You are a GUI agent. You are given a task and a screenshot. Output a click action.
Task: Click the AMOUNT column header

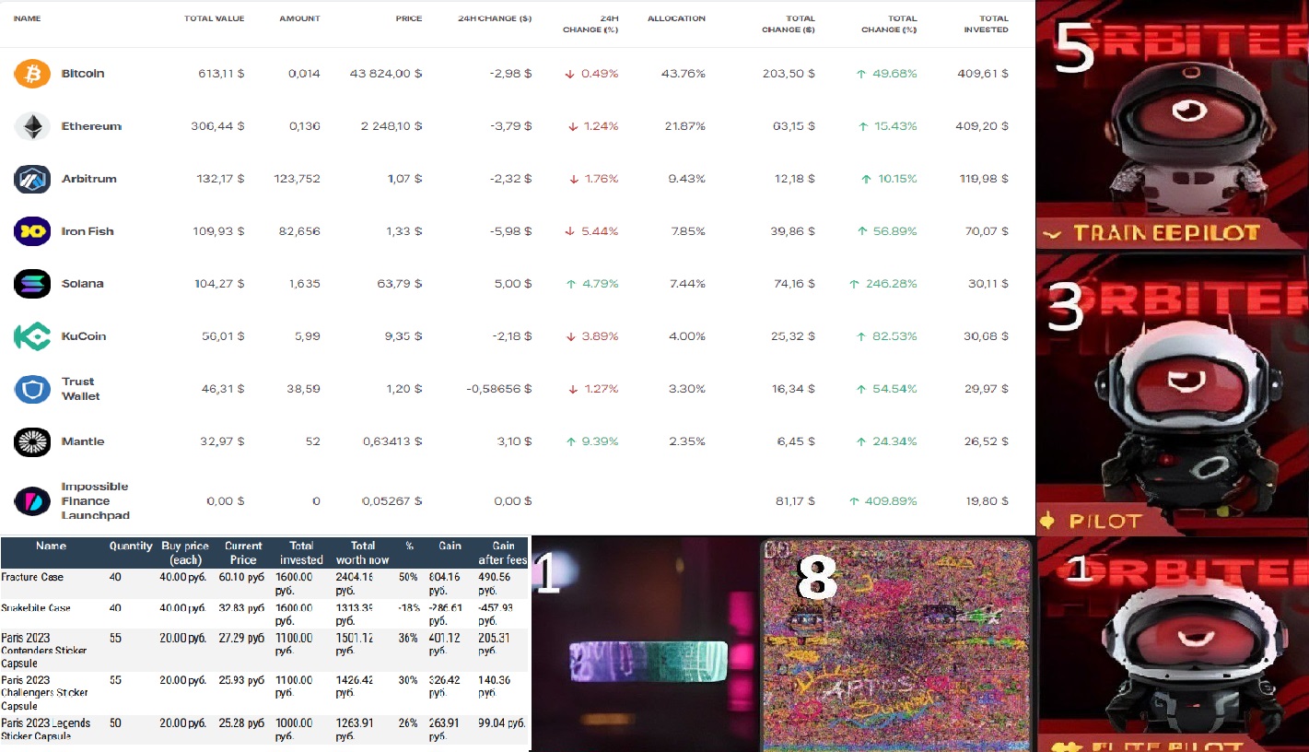(x=299, y=18)
